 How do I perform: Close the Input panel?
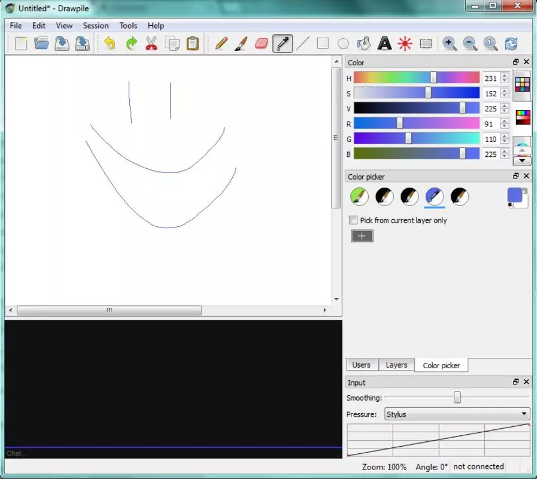[526, 381]
